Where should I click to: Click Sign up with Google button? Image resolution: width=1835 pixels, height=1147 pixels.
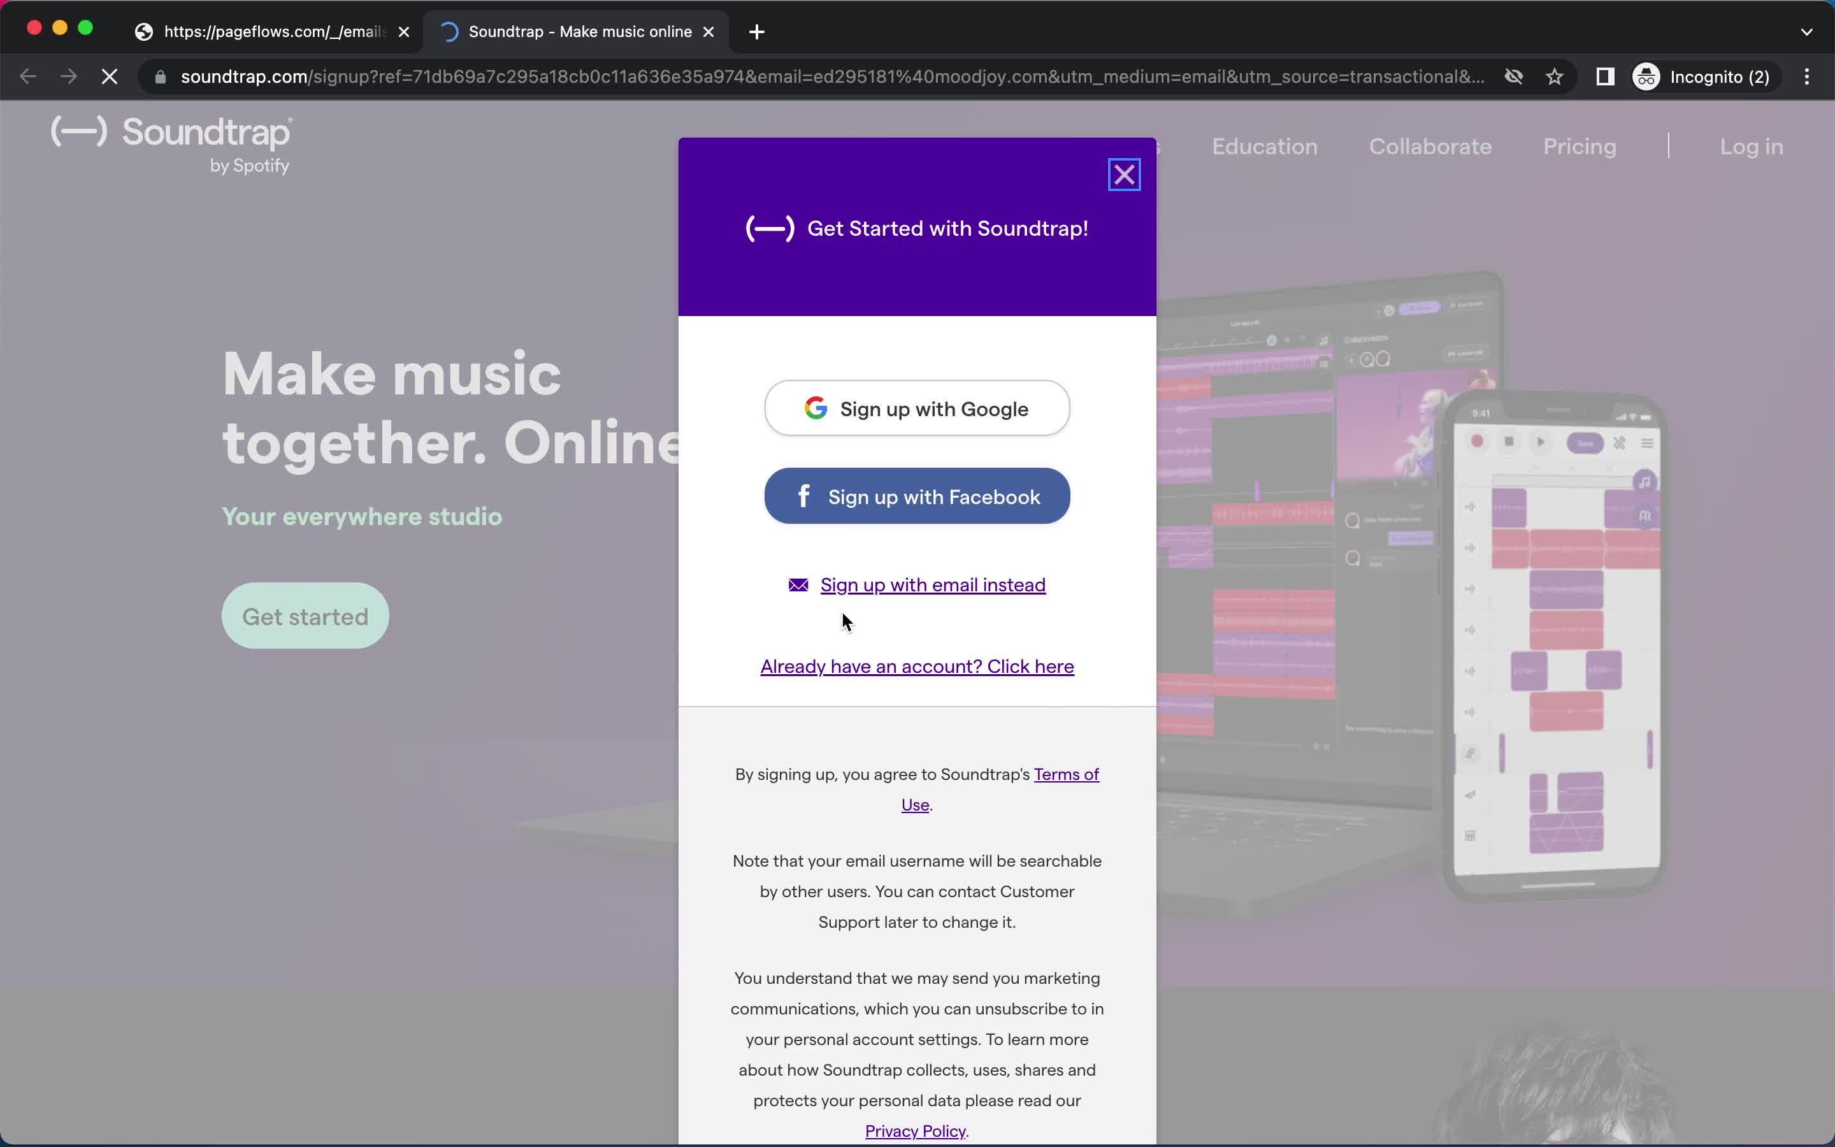point(917,408)
